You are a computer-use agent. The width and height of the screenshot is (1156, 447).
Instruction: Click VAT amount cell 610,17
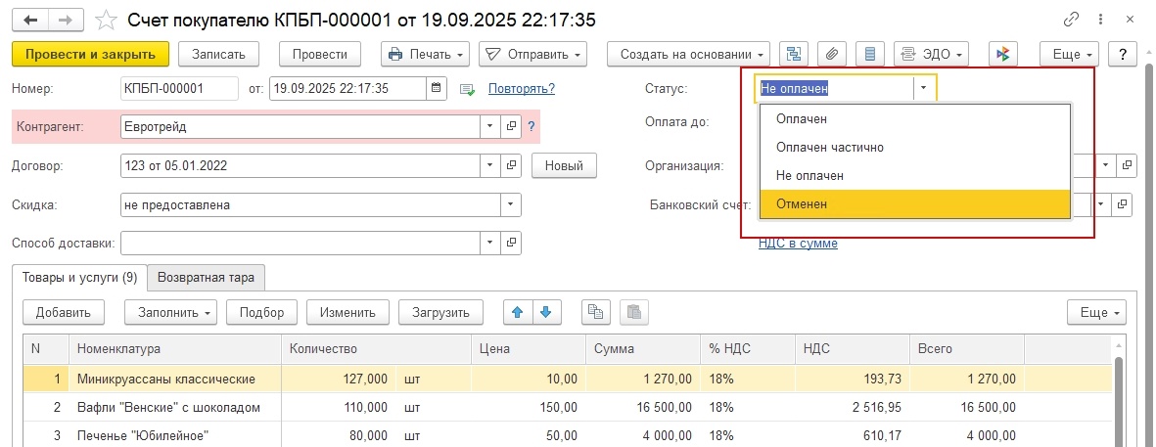coord(852,434)
